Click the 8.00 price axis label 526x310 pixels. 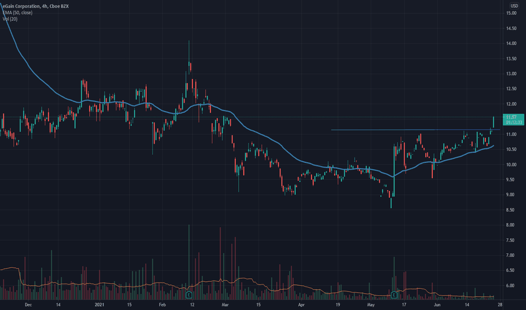click(x=510, y=225)
